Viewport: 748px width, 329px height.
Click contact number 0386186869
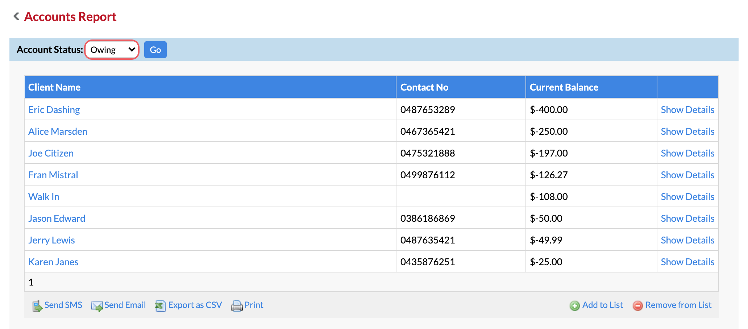tap(428, 218)
